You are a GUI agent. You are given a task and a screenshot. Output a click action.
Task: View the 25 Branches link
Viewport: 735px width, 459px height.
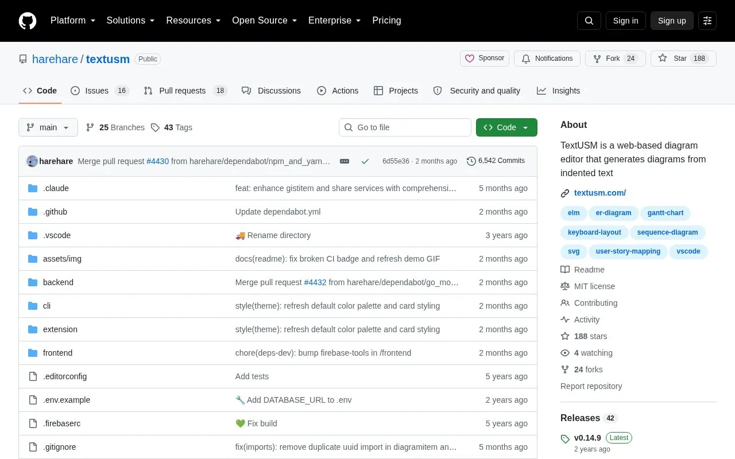pyautogui.click(x=115, y=127)
